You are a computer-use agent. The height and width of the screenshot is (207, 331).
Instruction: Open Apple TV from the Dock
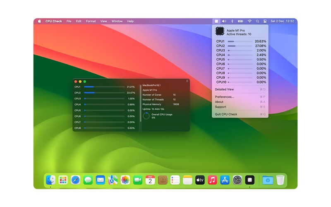(x=200, y=180)
